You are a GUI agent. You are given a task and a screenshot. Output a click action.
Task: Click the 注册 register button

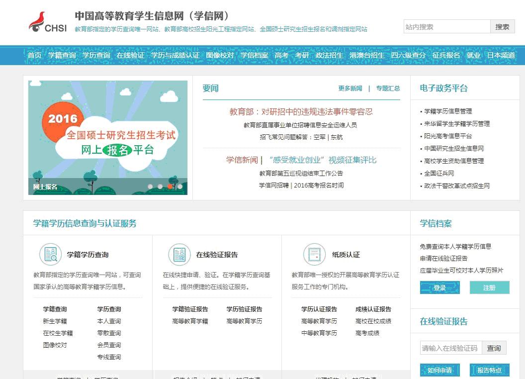[x=489, y=287]
